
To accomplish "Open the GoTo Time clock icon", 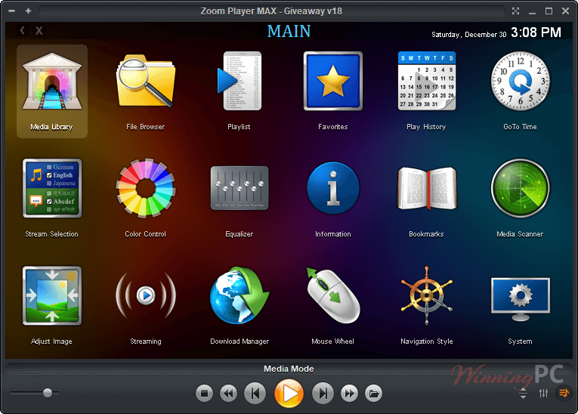I will pos(520,81).
